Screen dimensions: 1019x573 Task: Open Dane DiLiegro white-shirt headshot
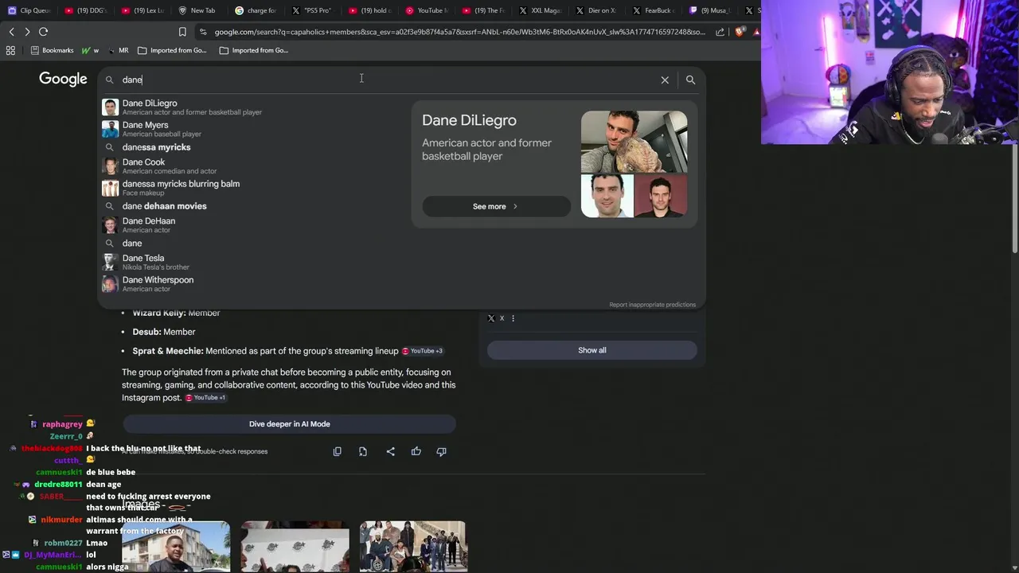coord(607,196)
